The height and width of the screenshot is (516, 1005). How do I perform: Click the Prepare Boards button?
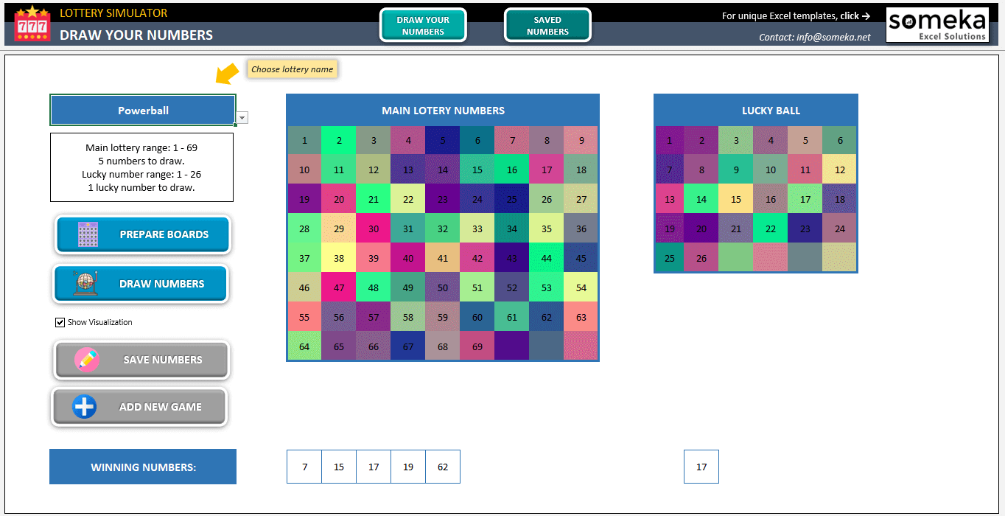point(142,234)
